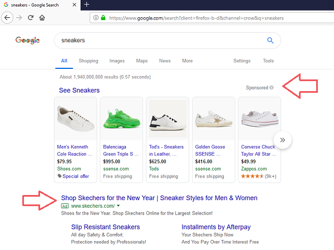Image resolution: width=334 pixels, height=250 pixels.
Task: Switch to the Shopping tab
Action: click(x=89, y=61)
